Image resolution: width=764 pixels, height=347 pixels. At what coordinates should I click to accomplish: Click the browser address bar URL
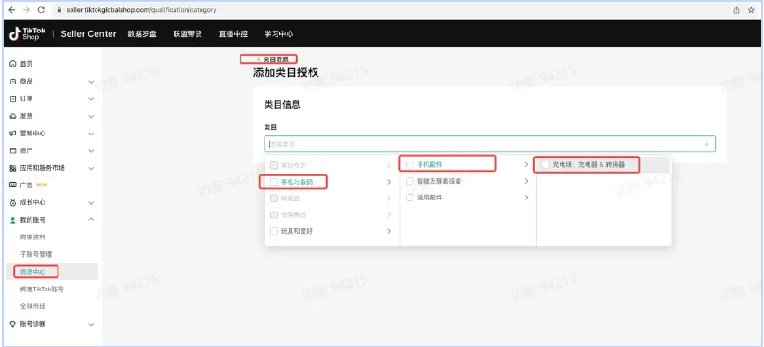[x=141, y=9]
